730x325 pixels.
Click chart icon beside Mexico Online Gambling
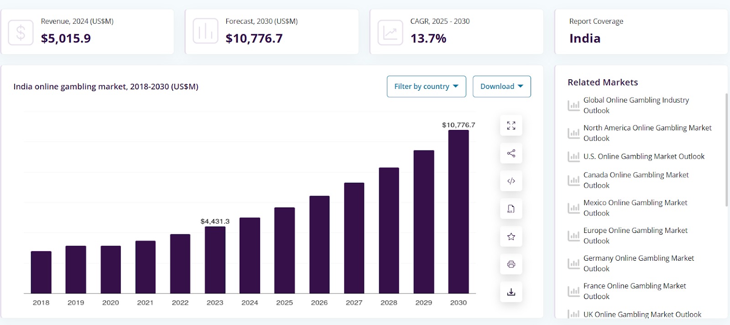(x=574, y=208)
